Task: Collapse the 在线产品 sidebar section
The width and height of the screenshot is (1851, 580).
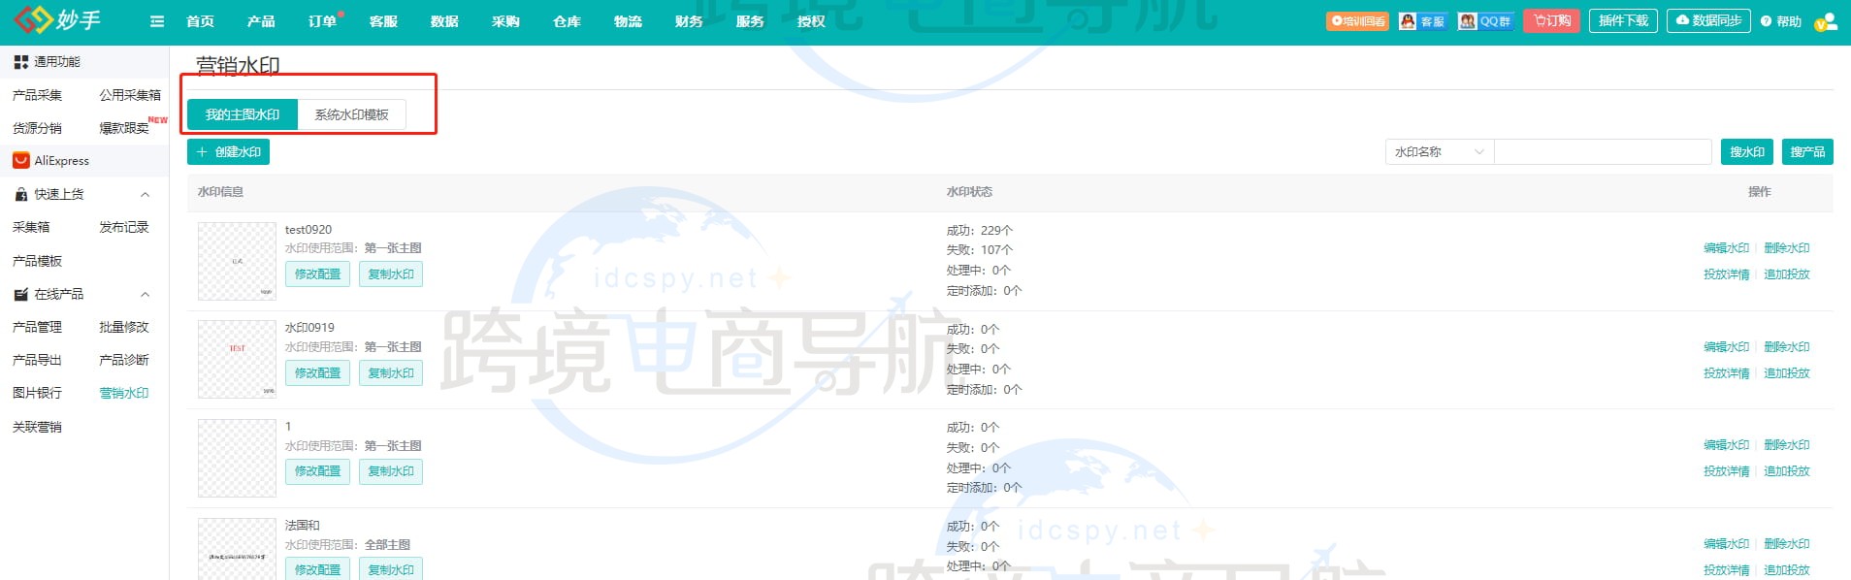Action: (x=145, y=294)
